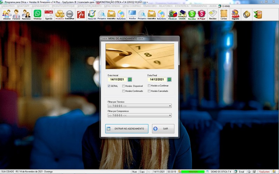The width and height of the screenshot is (279, 174).
Task: Open the MENU VENDAS menu
Action: (x=112, y=6)
